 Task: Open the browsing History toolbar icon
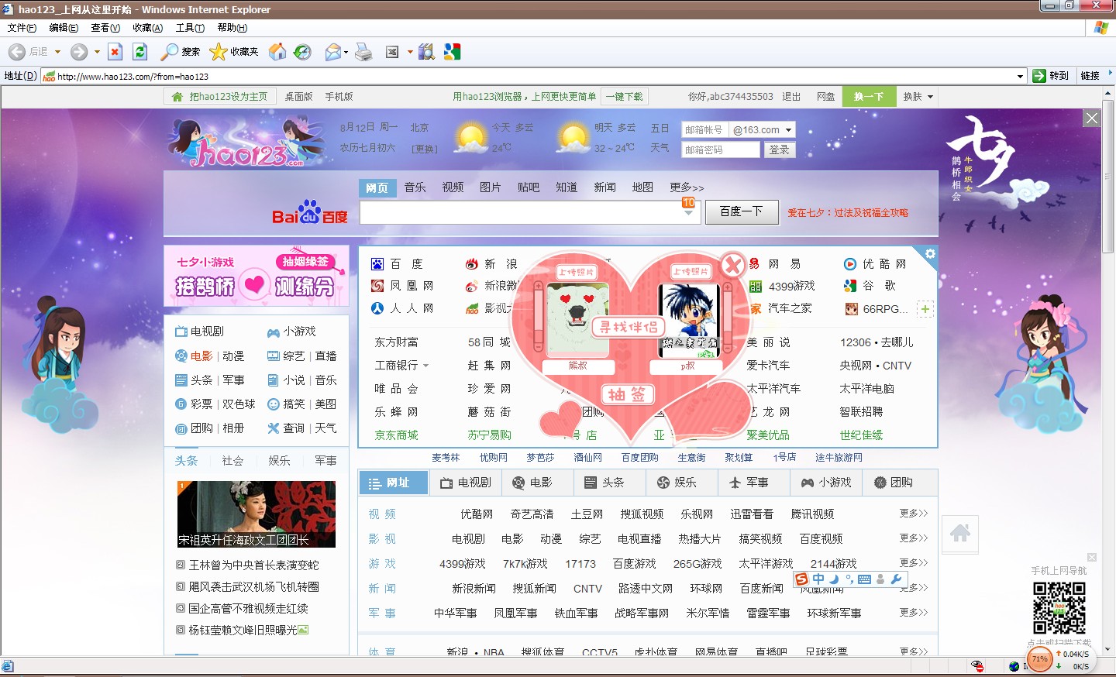pyautogui.click(x=302, y=52)
